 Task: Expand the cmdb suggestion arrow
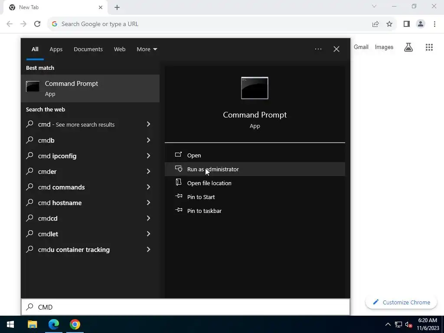(x=148, y=140)
